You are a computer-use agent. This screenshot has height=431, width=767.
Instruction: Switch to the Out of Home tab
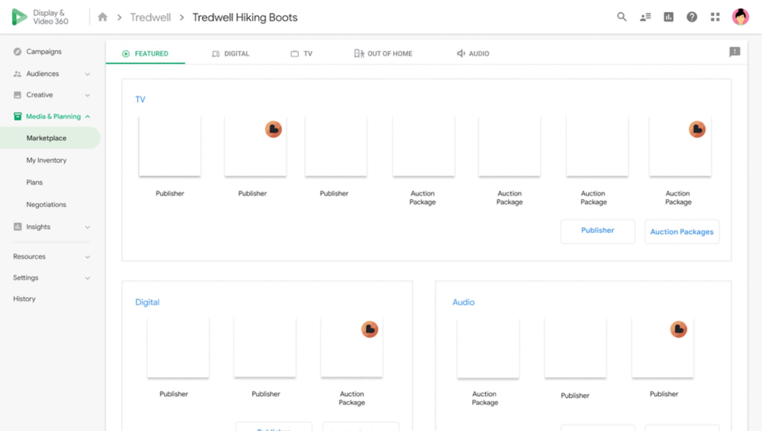click(383, 53)
